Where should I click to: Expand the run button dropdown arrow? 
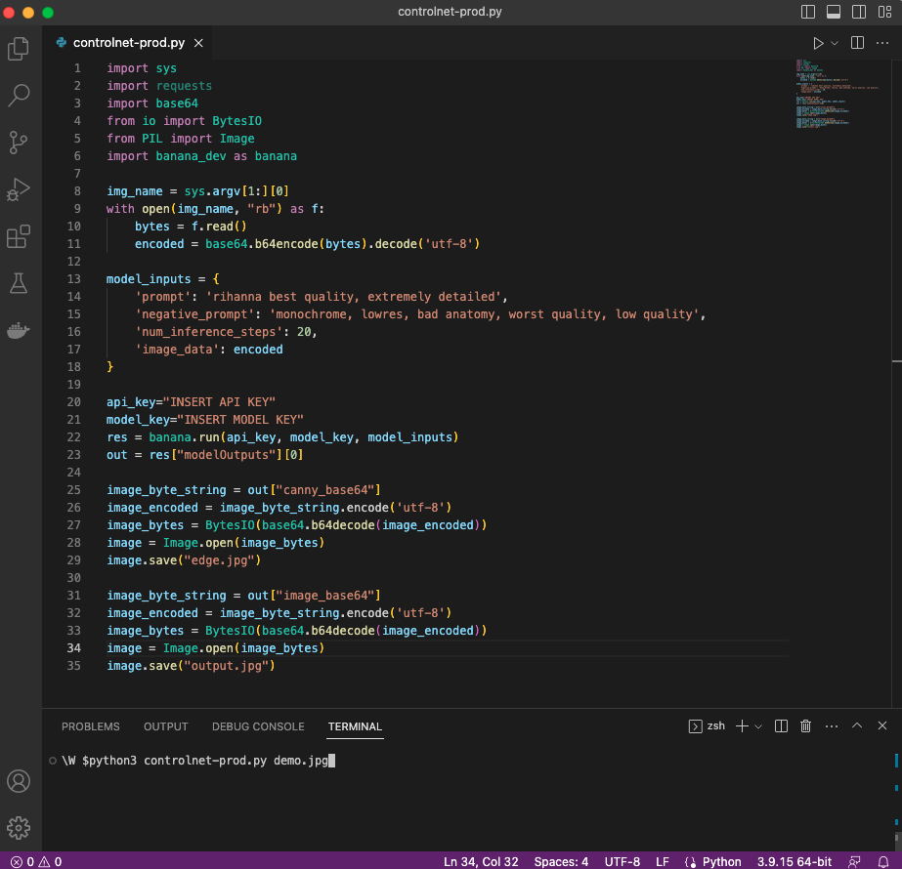point(835,43)
